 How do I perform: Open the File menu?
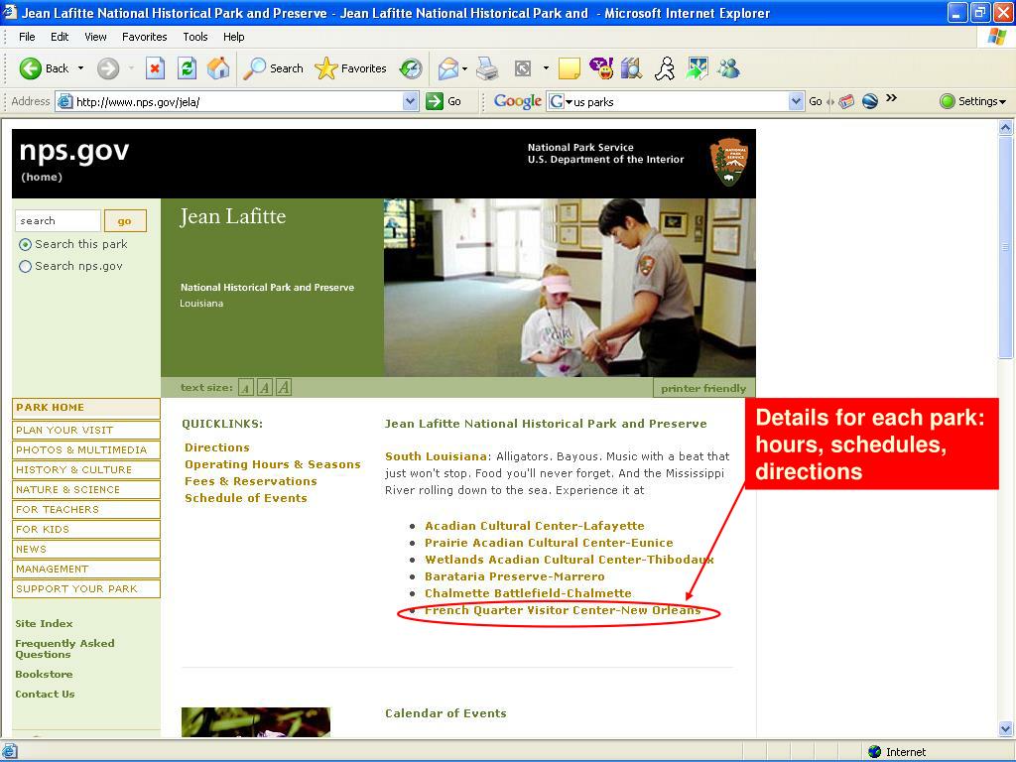[27, 37]
